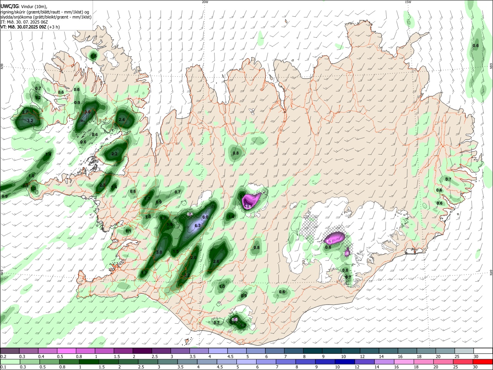Select the white 0.4 value near 6.0
Image resolution: width=493 pixels, height=370 pixels.
(x=190, y=214)
